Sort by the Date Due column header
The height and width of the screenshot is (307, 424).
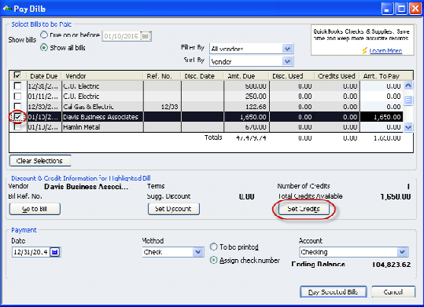(44, 76)
